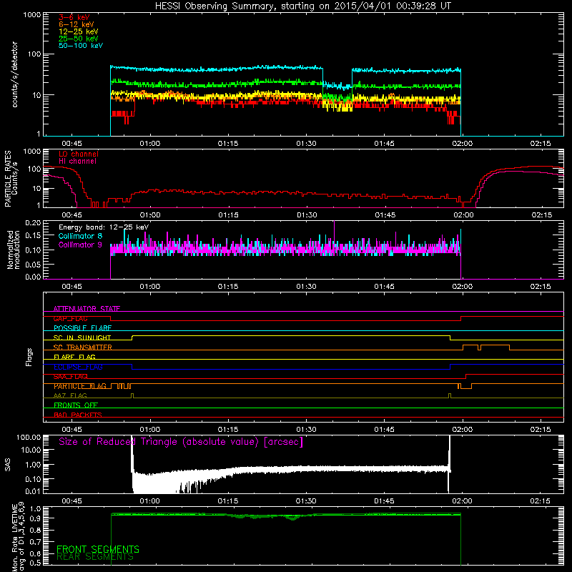Click the Collimator 8 legend label
Screen dimensions: 572x572
pos(80,236)
